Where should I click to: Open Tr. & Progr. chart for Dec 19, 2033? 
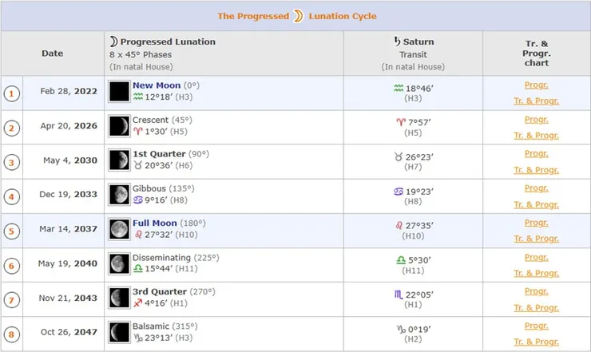pos(536,204)
